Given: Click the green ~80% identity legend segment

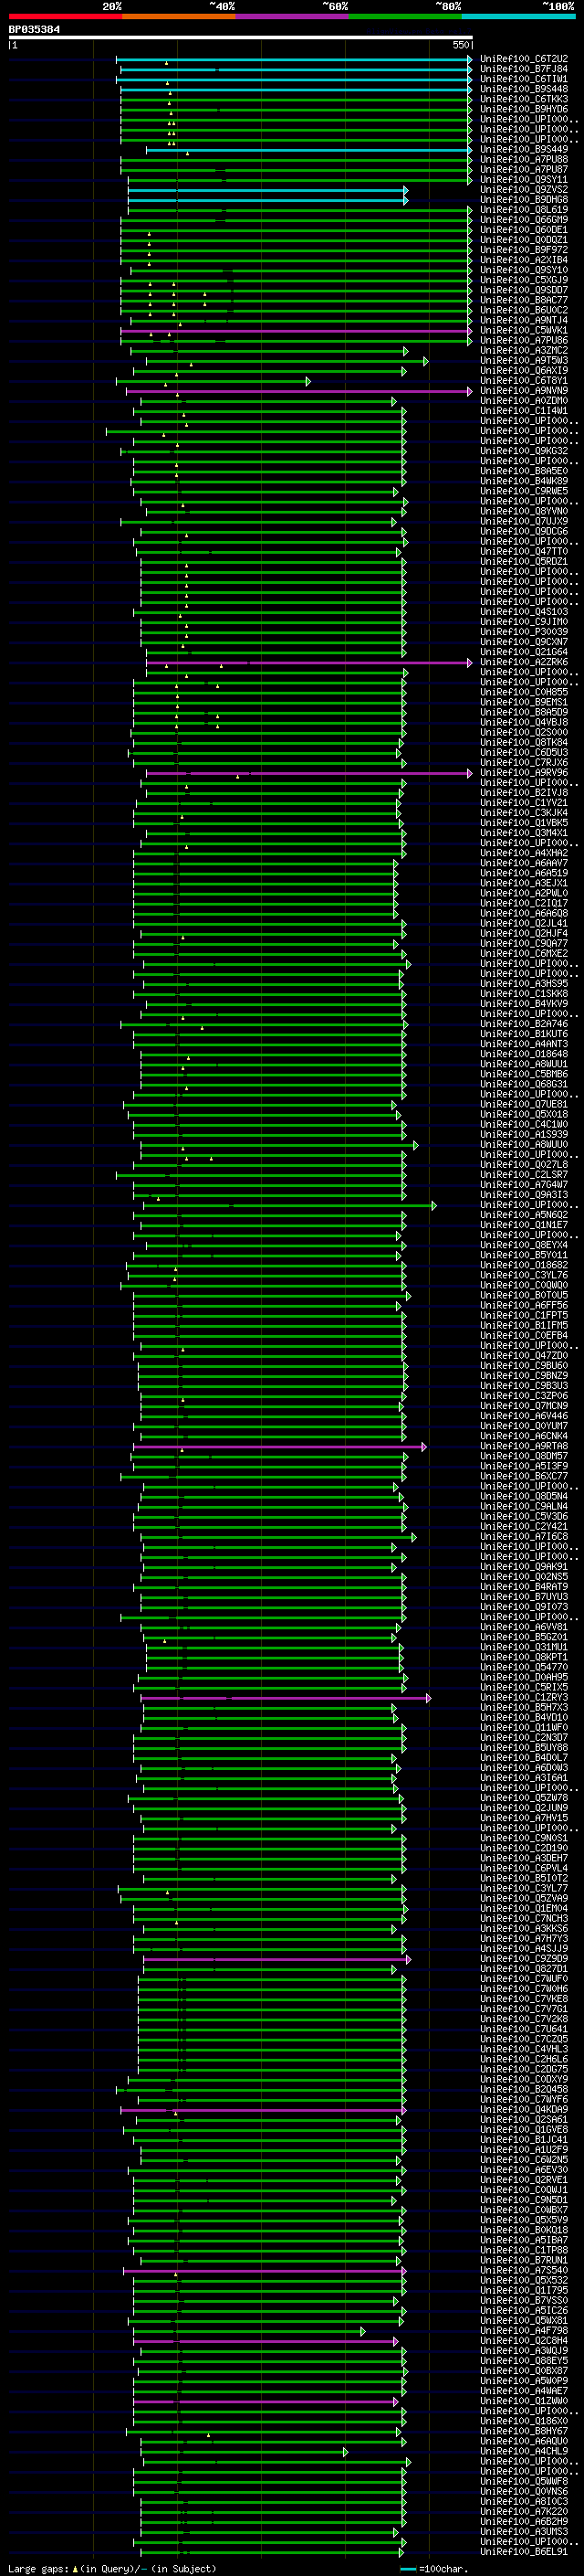Looking at the screenshot, I should coord(405,16).
